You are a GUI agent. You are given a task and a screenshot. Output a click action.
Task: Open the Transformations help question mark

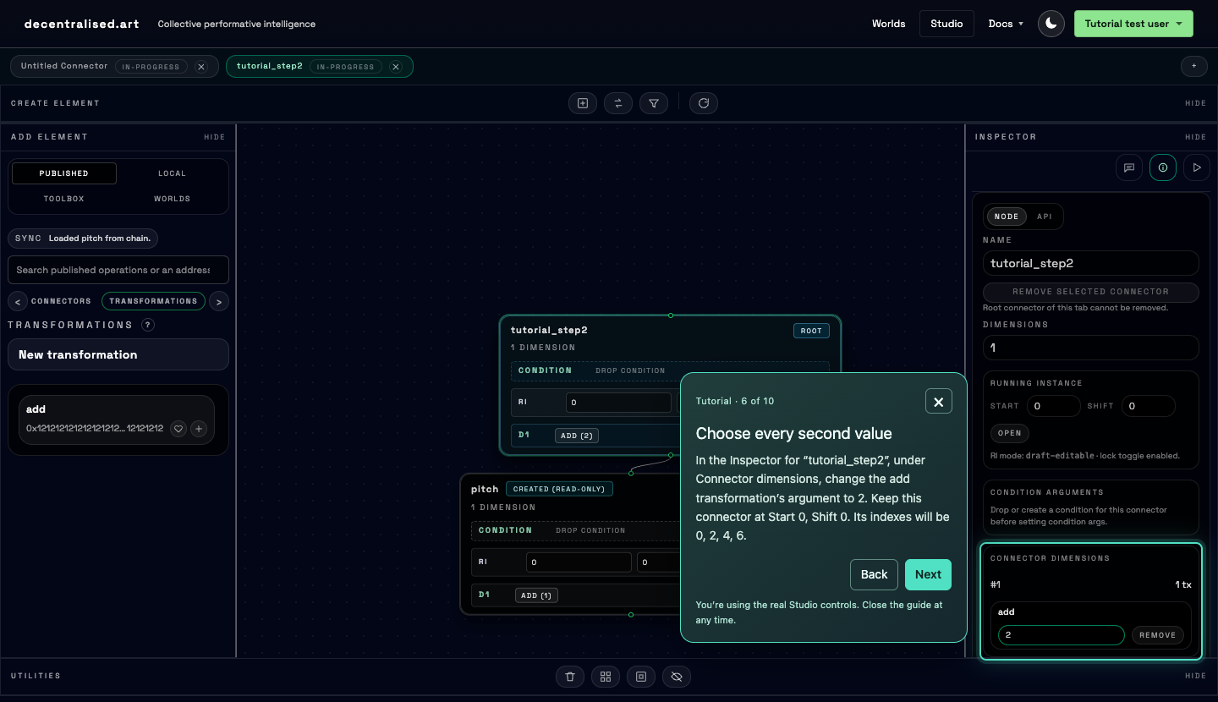(x=148, y=325)
